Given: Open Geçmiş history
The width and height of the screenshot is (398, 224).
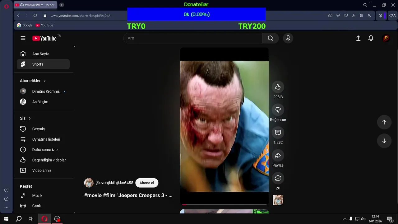Looking at the screenshot, I should pyautogui.click(x=43, y=129).
